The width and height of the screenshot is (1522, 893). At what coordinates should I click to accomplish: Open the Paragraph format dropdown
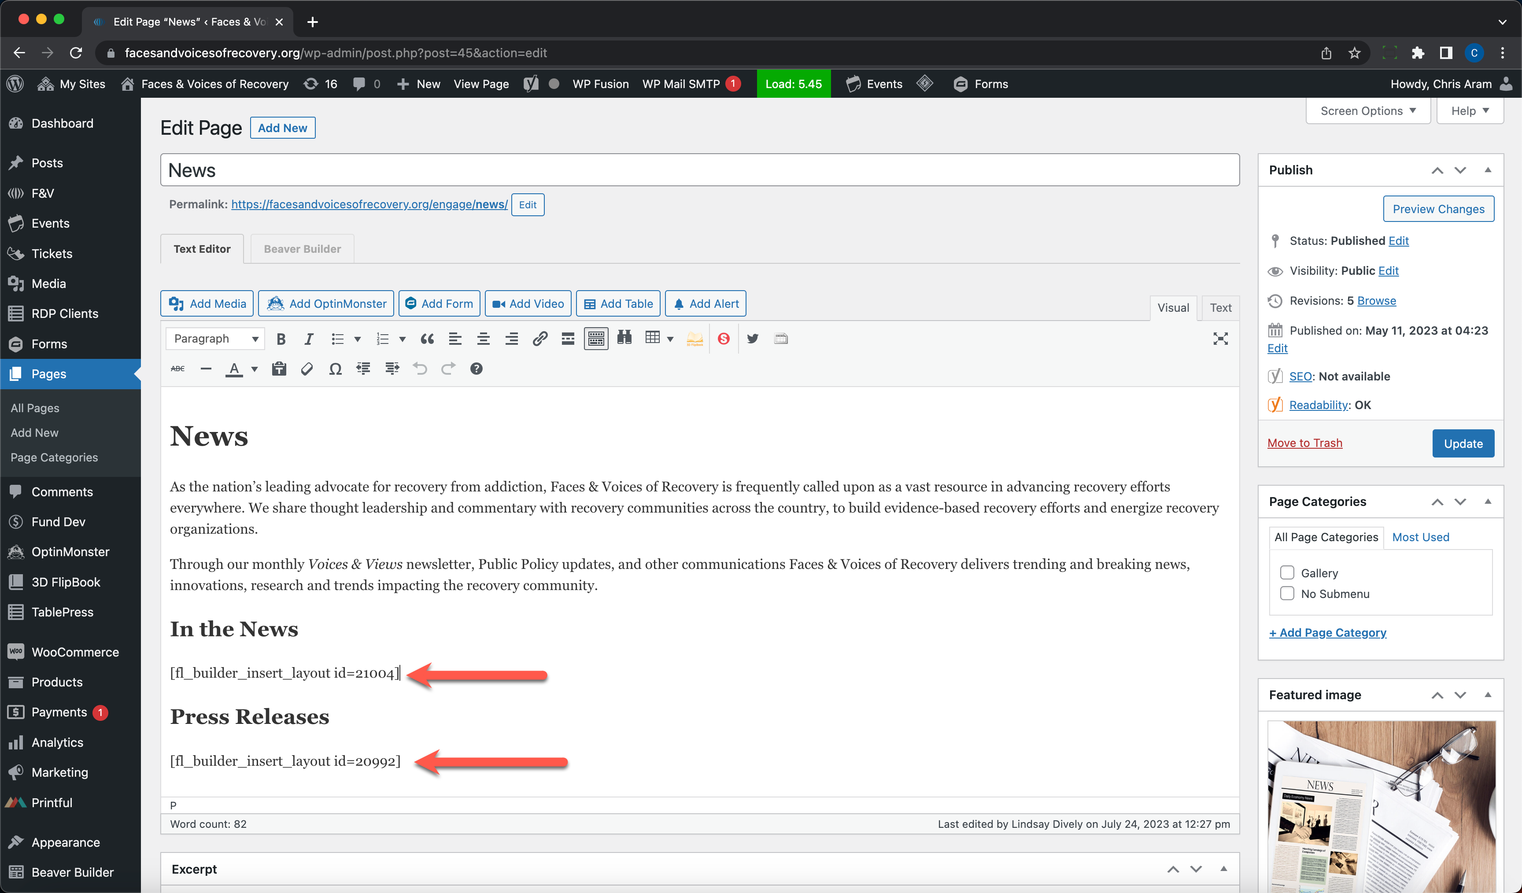tap(216, 339)
